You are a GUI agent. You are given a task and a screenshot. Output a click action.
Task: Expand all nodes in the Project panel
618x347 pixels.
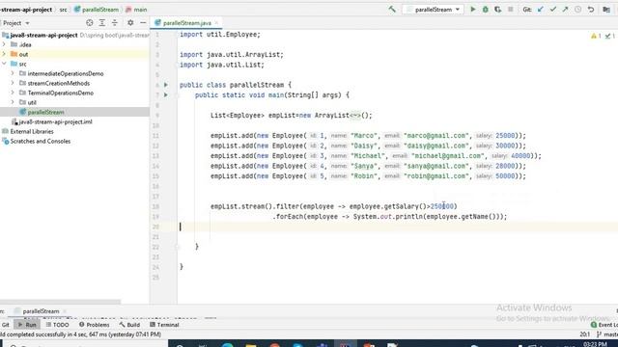[x=102, y=23]
